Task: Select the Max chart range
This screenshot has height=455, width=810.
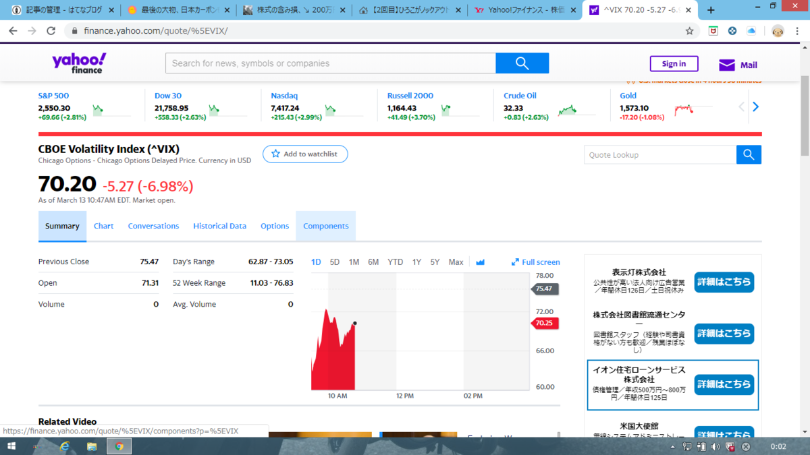Action: pyautogui.click(x=456, y=262)
